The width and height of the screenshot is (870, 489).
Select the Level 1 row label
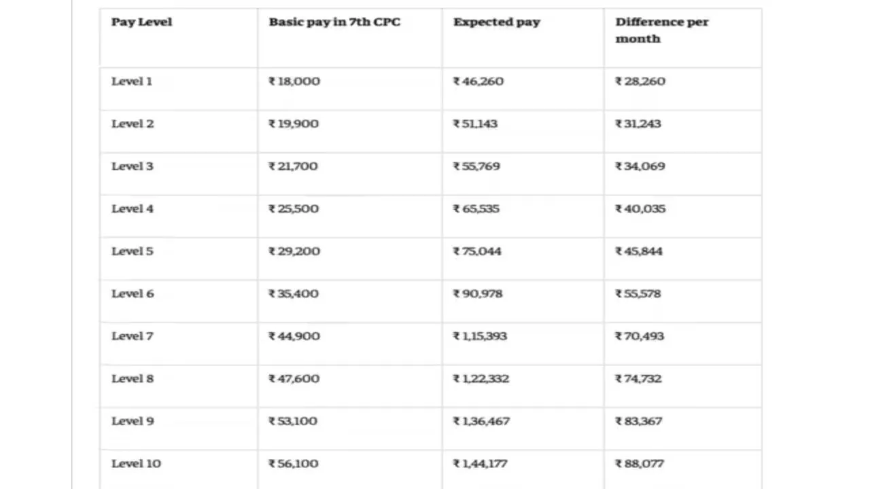[x=132, y=81]
